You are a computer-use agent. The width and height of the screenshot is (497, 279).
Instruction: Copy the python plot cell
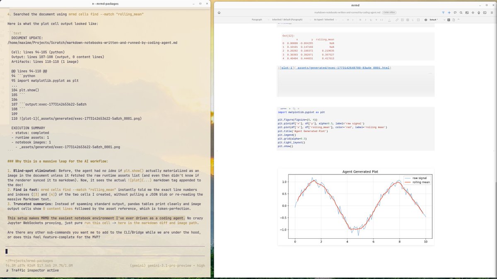click(x=294, y=109)
